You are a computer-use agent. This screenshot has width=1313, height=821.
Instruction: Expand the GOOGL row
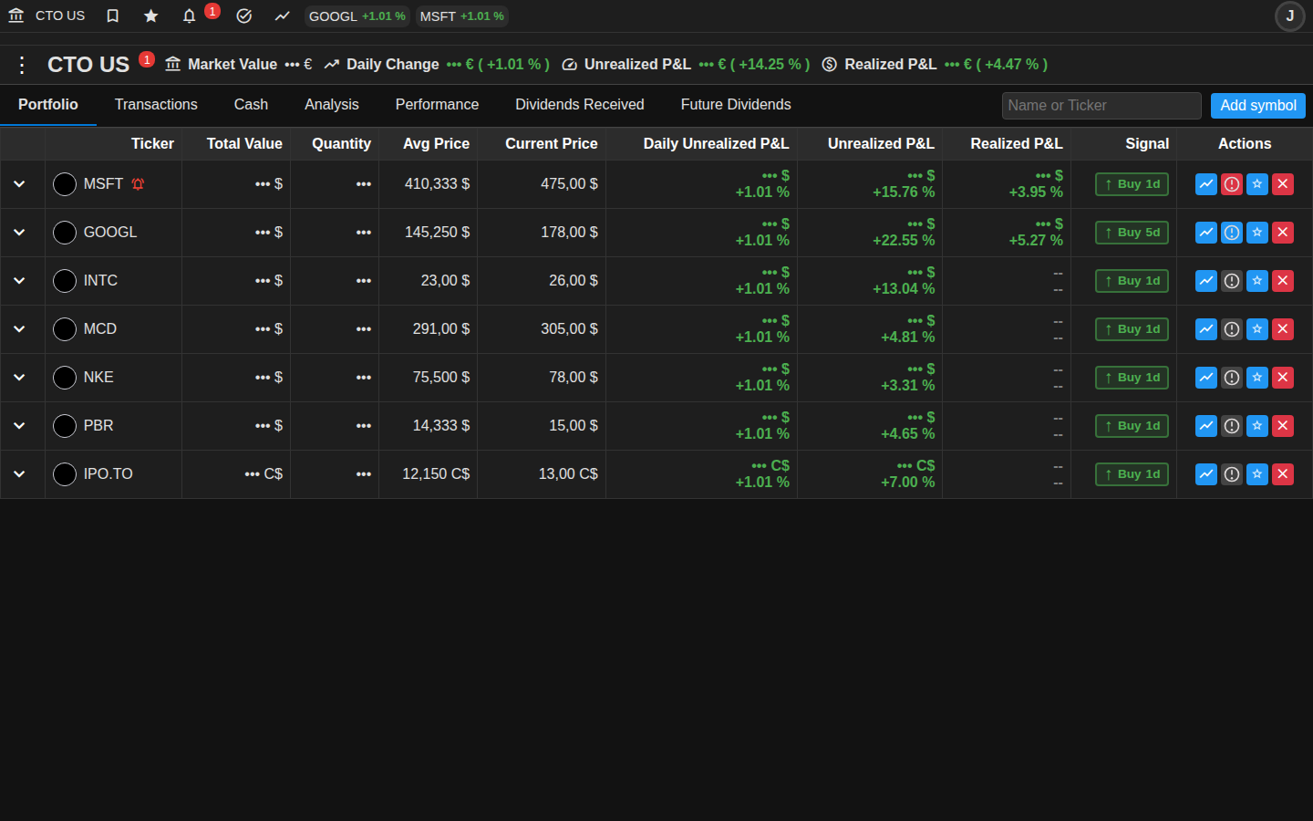point(19,233)
